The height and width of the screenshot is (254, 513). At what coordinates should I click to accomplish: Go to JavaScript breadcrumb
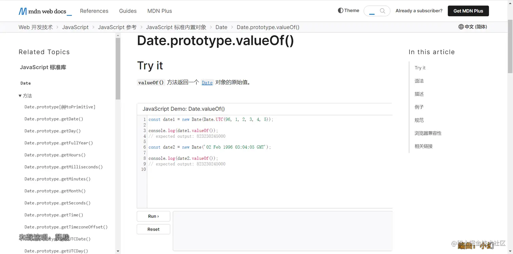click(x=75, y=27)
